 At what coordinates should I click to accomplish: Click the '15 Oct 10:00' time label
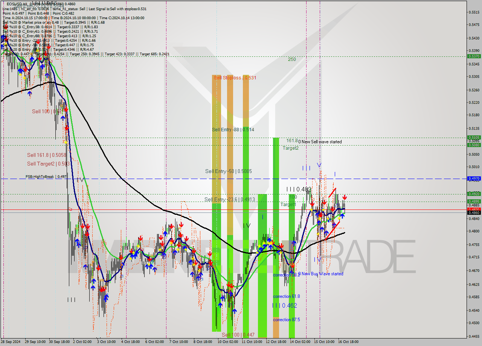click(x=324, y=342)
